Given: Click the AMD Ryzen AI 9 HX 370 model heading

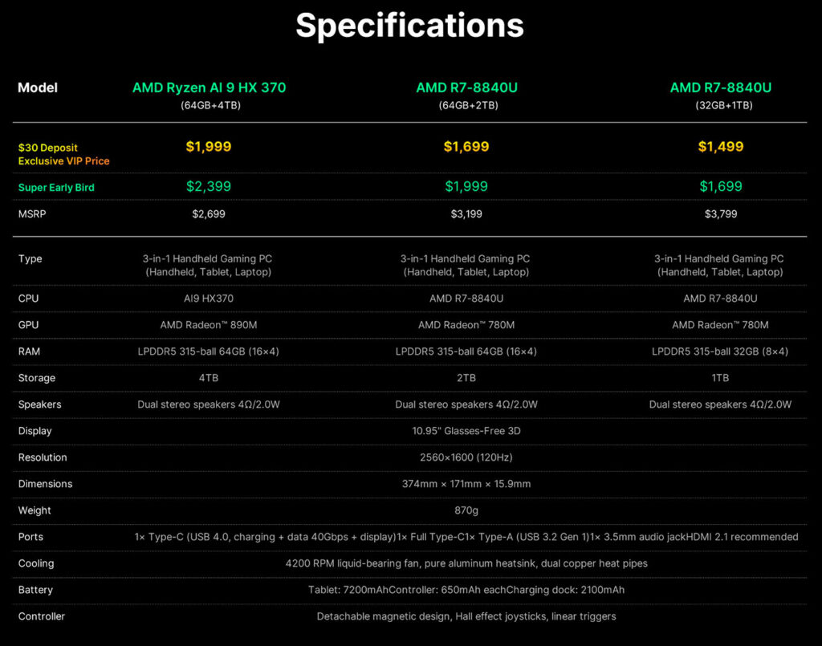Looking at the screenshot, I should pos(210,87).
